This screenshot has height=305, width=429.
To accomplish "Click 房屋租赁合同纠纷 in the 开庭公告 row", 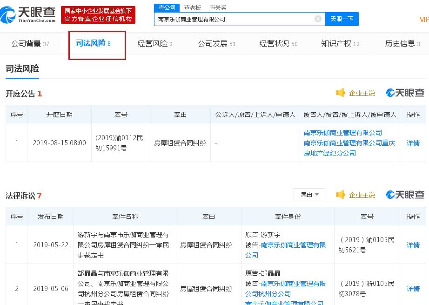I will [x=180, y=143].
